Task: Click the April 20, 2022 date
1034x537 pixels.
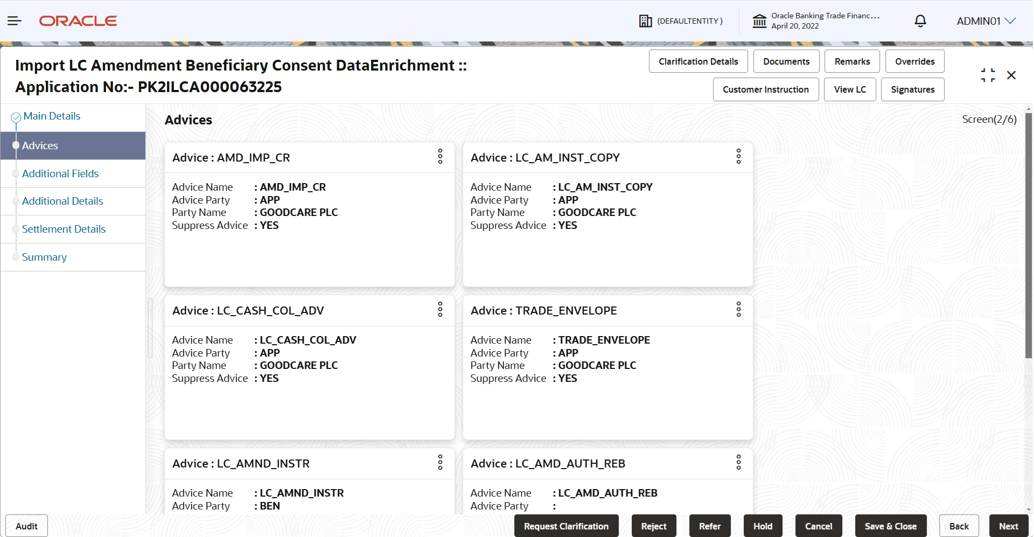Action: click(795, 26)
